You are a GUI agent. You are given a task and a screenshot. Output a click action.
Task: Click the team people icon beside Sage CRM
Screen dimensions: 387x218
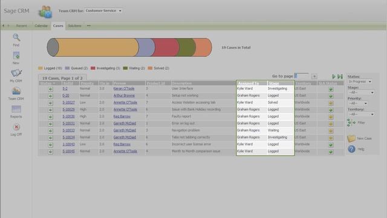point(45,12)
